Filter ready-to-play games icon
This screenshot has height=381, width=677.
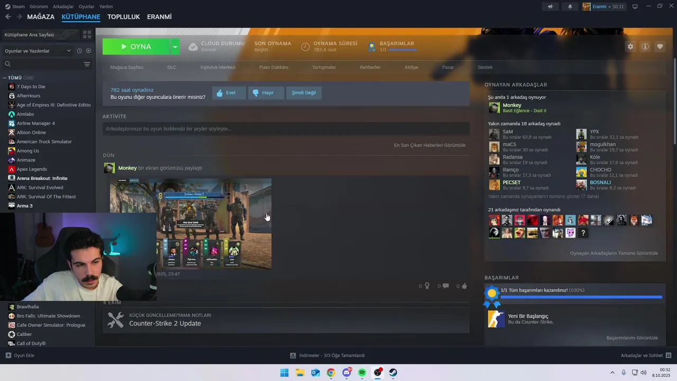pyautogui.click(x=88, y=51)
